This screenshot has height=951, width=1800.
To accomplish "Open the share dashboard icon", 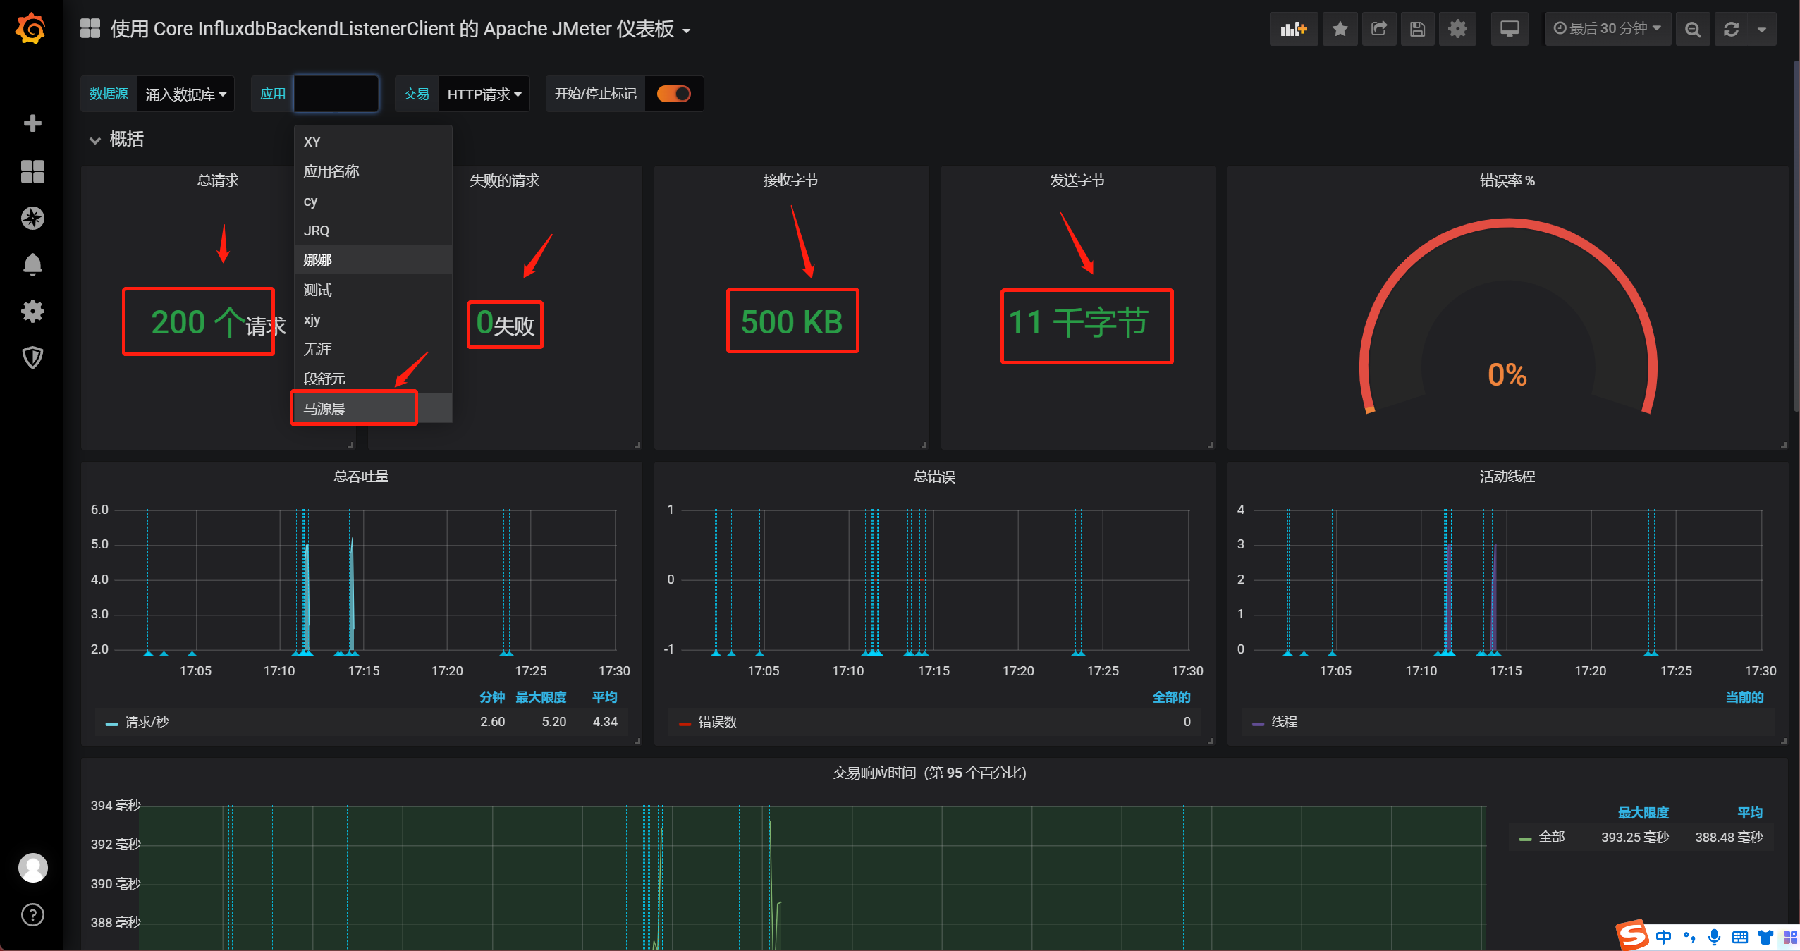I will tap(1378, 29).
